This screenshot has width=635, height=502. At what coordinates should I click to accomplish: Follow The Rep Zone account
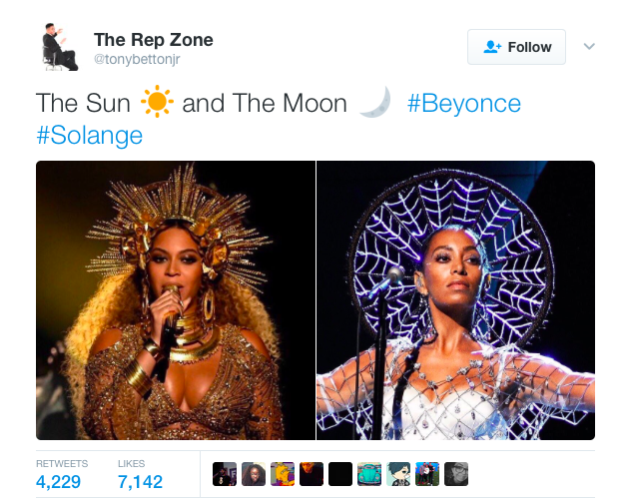pos(516,47)
